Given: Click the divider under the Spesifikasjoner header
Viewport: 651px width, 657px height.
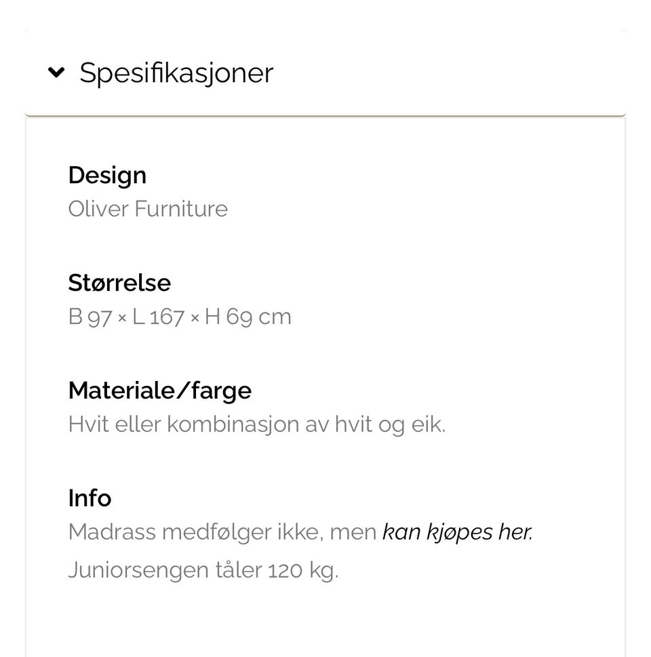Looking at the screenshot, I should [x=325, y=114].
